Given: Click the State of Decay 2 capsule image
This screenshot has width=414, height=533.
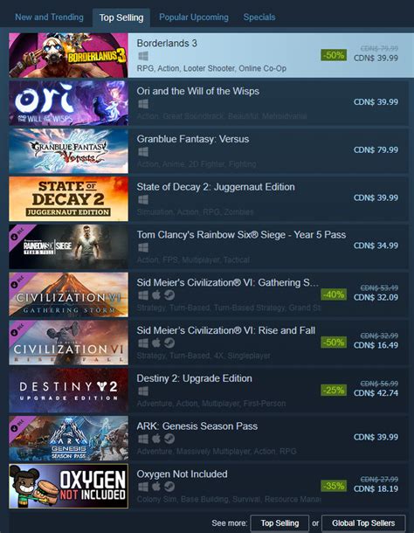Looking at the screenshot, I should [69, 199].
